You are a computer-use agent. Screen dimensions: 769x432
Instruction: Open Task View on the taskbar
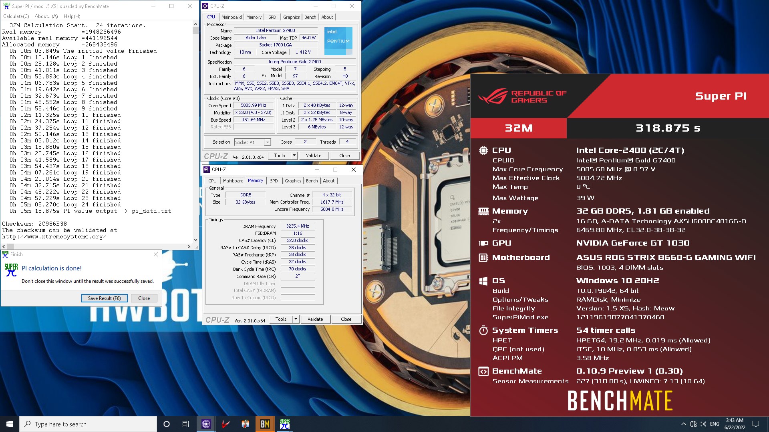186,424
